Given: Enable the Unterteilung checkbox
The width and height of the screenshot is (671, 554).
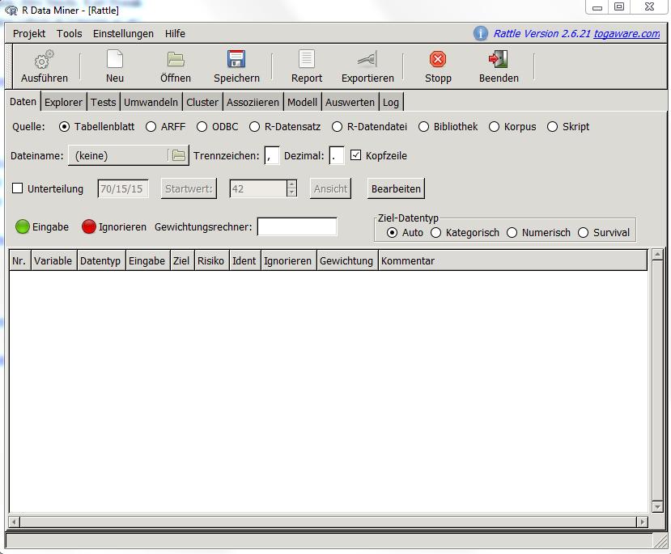Looking at the screenshot, I should (x=17, y=188).
